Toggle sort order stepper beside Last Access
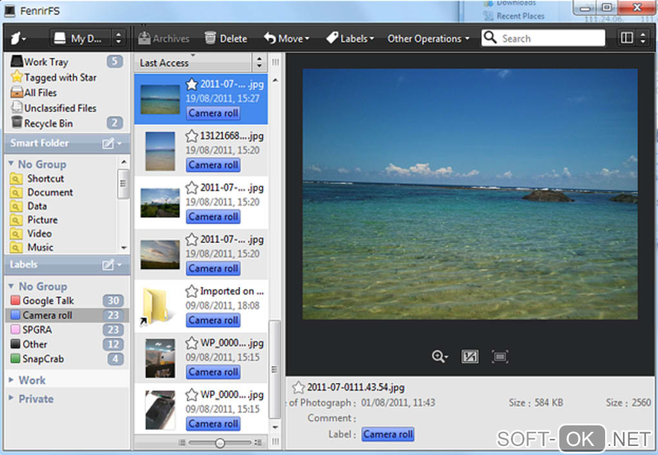Image resolution: width=658 pixels, height=455 pixels. (x=259, y=63)
